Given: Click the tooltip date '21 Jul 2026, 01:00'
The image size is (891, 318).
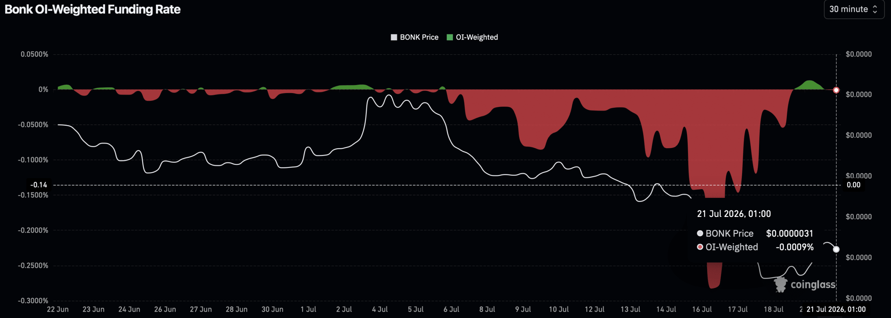Looking at the screenshot, I should 734,214.
